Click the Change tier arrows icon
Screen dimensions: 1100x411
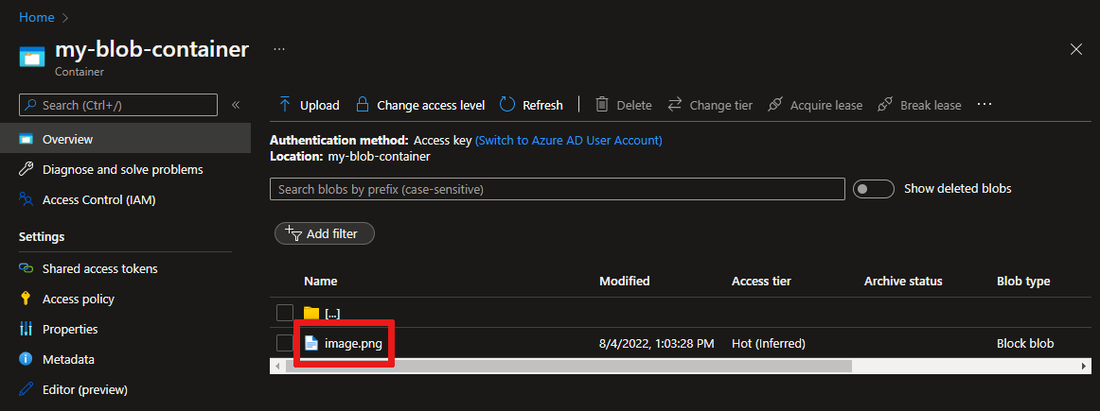pos(675,105)
